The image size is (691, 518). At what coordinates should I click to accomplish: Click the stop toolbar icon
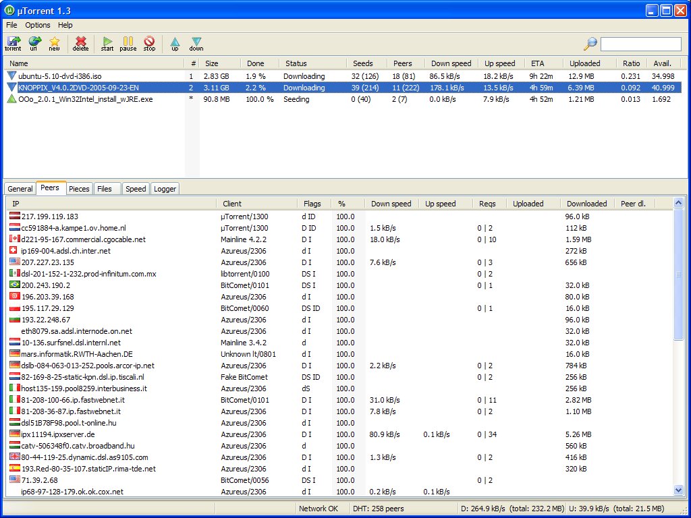[x=149, y=43]
